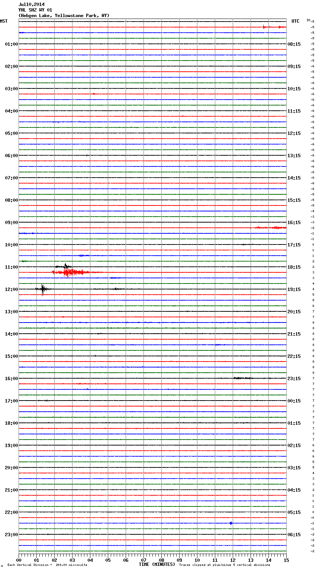This screenshot has height=570, width=316.
Task: Click minute 12 on the time axis
Action: click(x=233, y=560)
